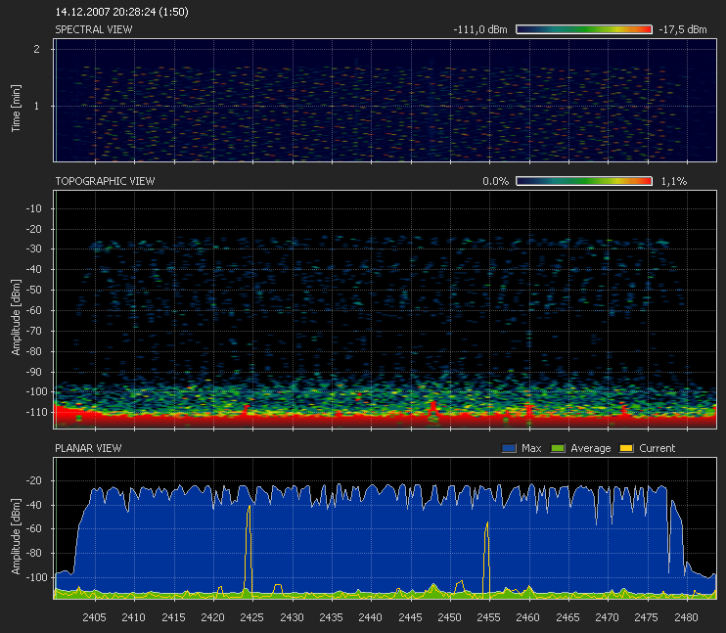
Task: Click the 2445 frequency axis label
Action: (411, 617)
